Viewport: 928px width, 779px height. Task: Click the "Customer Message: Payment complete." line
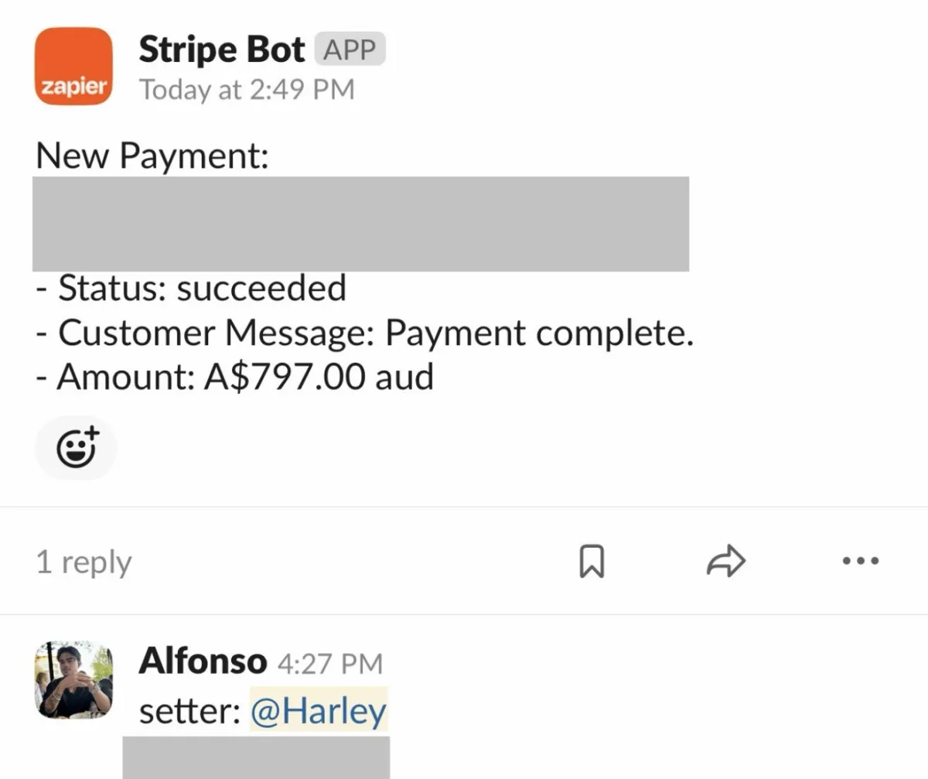point(364,333)
